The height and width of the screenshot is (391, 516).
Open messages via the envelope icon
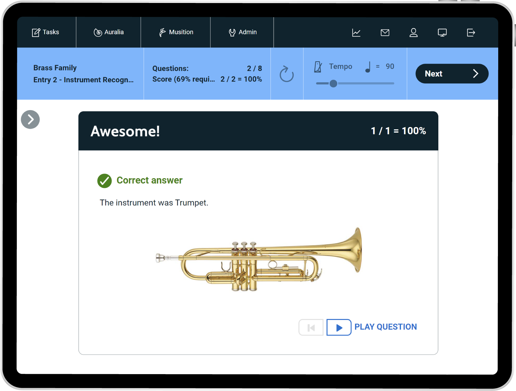[x=385, y=33]
